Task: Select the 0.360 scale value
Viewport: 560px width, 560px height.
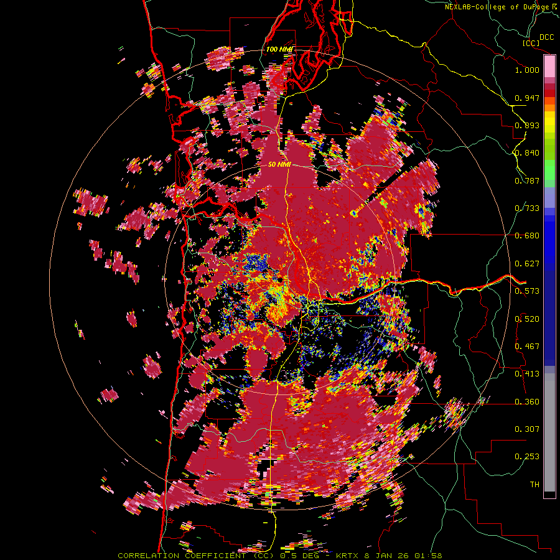Action: (527, 402)
